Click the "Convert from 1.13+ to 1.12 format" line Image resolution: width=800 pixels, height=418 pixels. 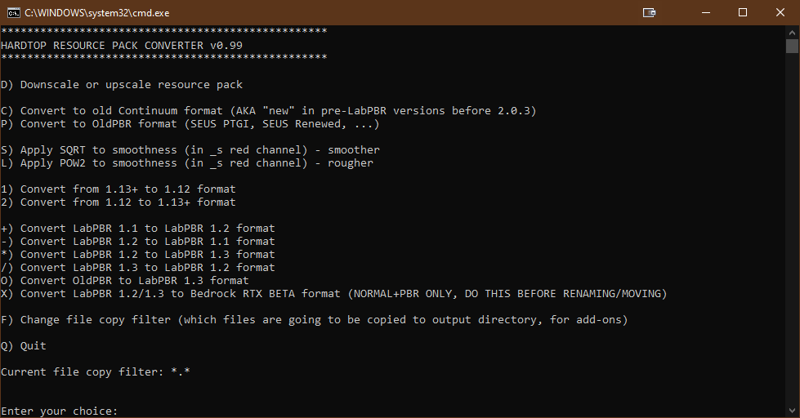118,189
